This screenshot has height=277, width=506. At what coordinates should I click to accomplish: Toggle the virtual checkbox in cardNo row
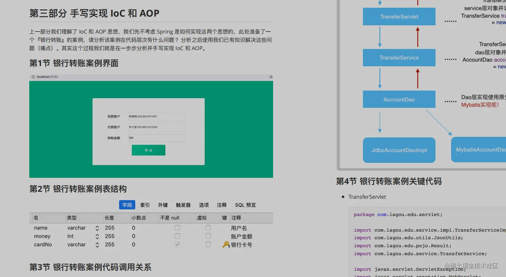tap(208, 245)
